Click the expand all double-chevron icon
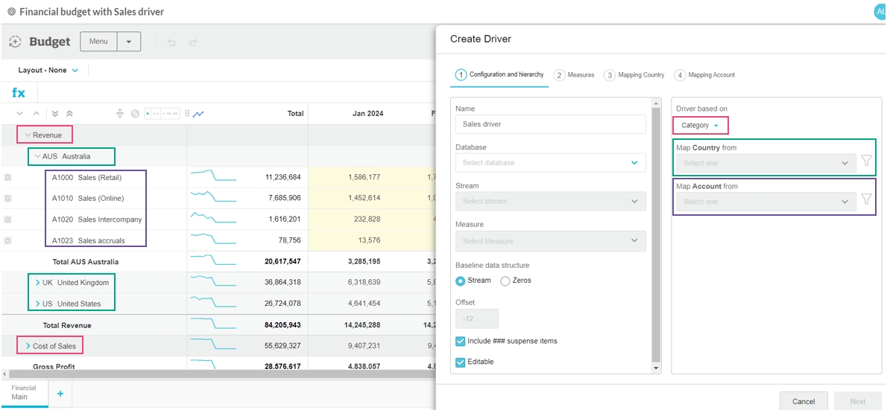887x410 pixels. 55,114
